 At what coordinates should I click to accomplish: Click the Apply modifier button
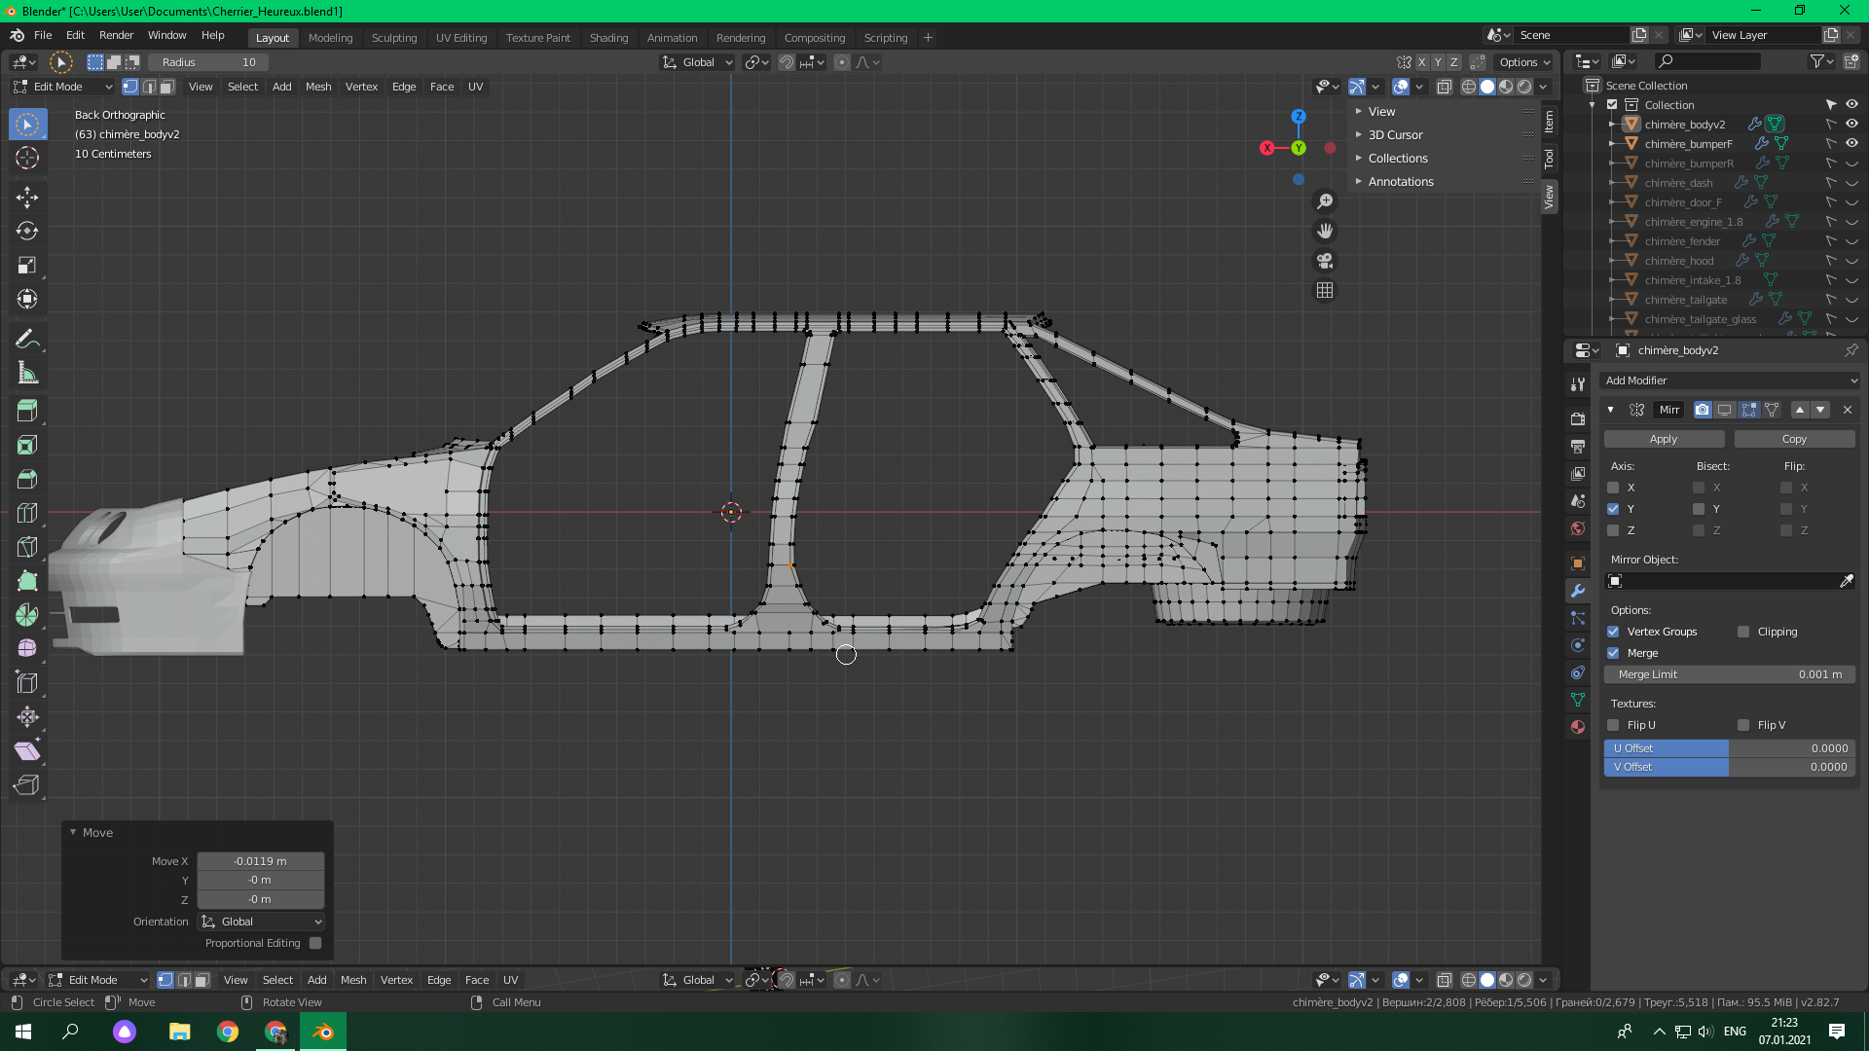pyautogui.click(x=1664, y=439)
